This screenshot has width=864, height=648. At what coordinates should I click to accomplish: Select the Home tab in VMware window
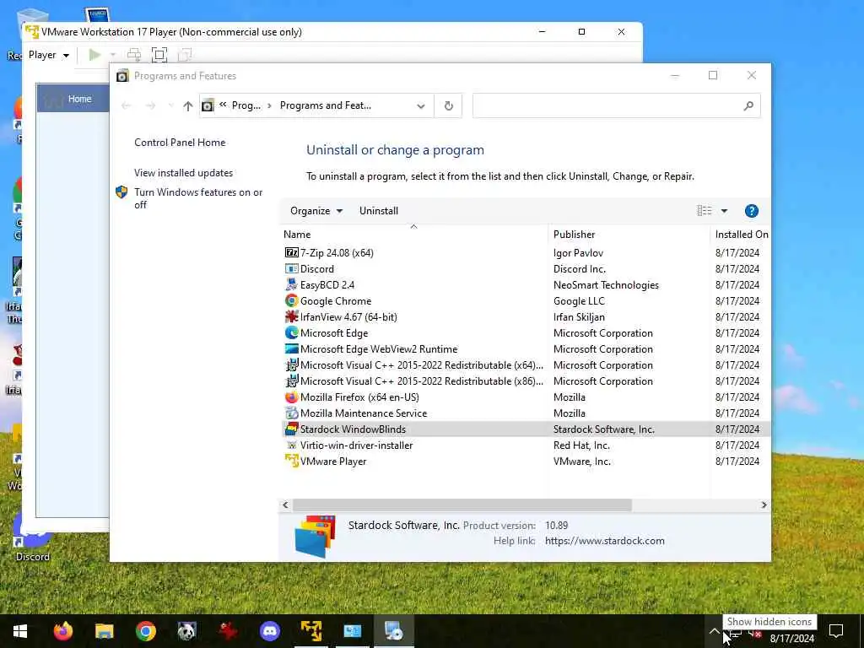73,99
